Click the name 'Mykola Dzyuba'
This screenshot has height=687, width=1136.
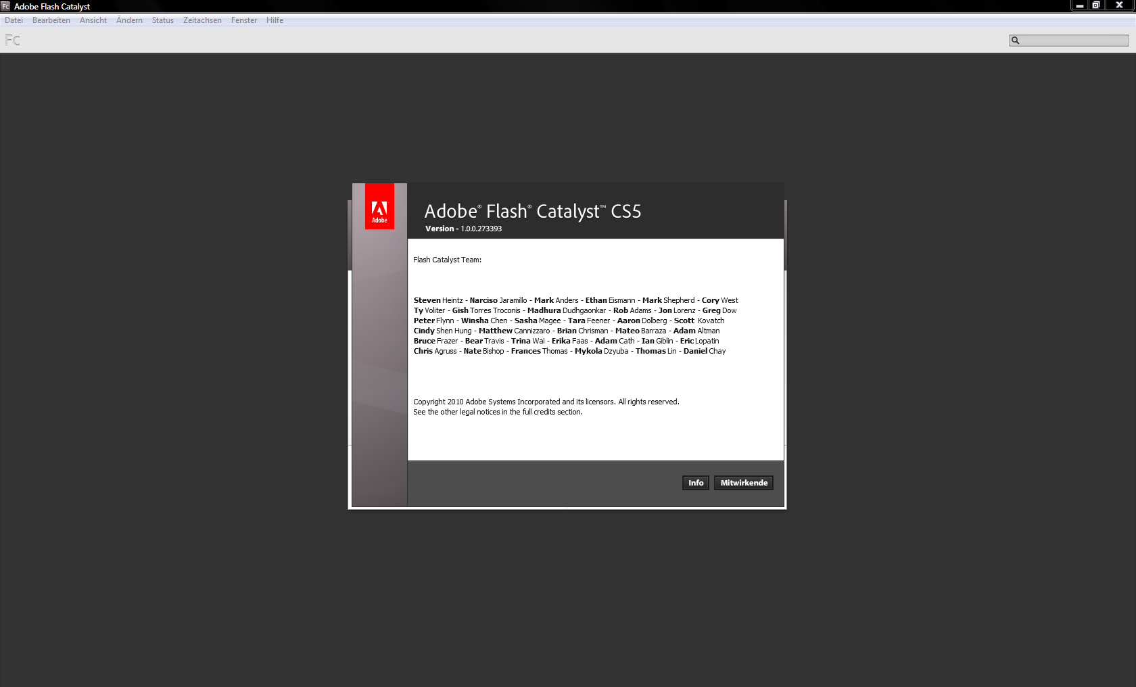[601, 351]
